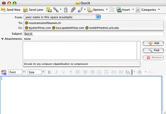Image resolution: width=166 pixels, height=114 pixels.
Task: Click the paperclip attach icon
Action: point(73,10)
